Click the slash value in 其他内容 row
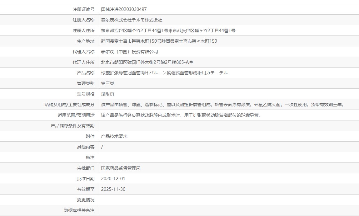 tap(102, 147)
